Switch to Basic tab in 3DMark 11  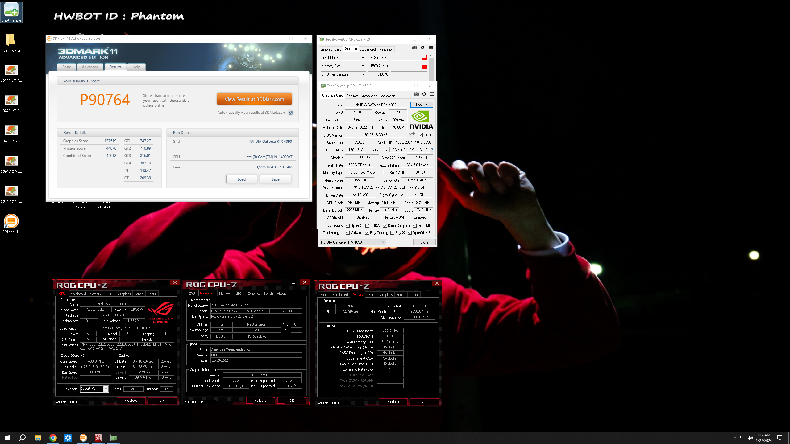click(67, 67)
